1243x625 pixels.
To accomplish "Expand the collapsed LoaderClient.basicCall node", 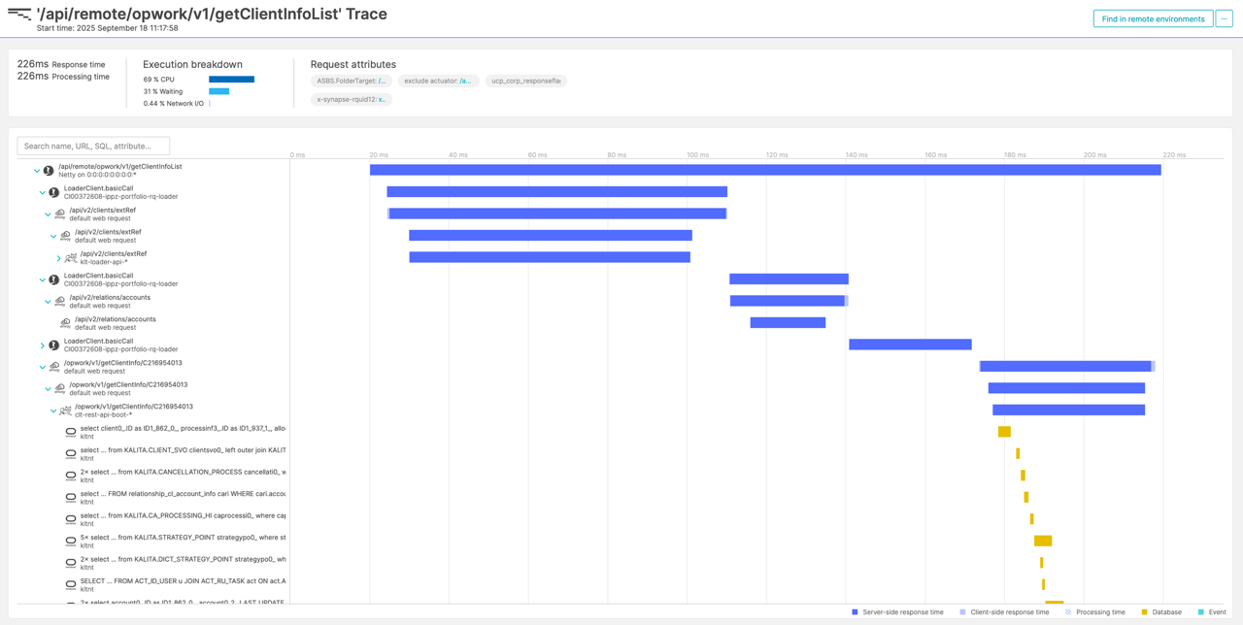I will pos(43,345).
